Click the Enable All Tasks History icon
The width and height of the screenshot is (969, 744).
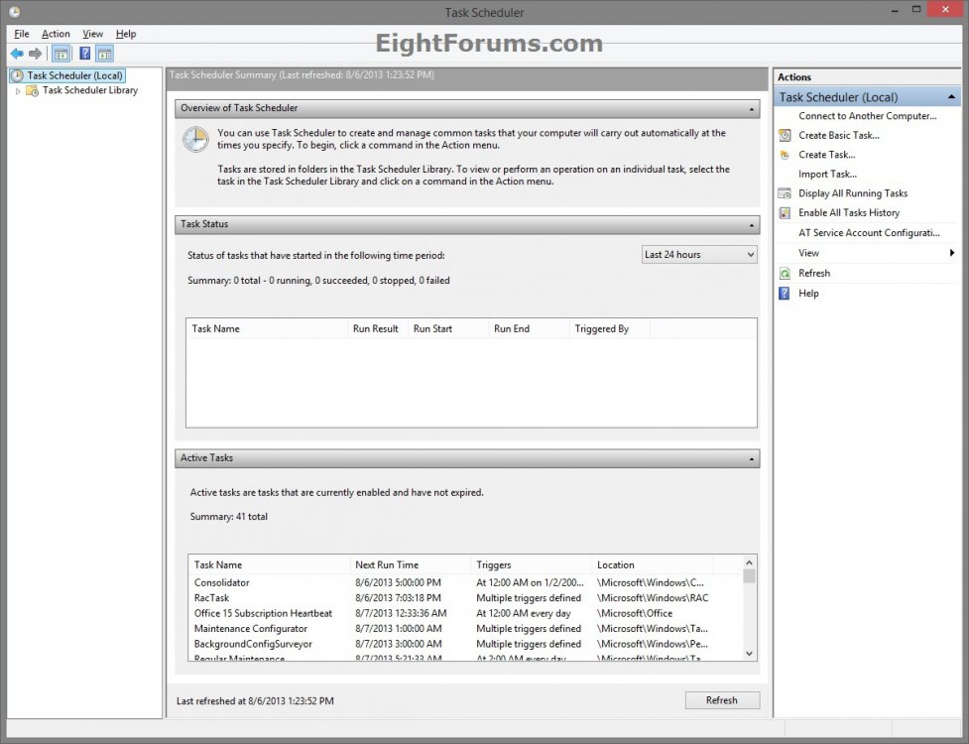[x=785, y=213]
